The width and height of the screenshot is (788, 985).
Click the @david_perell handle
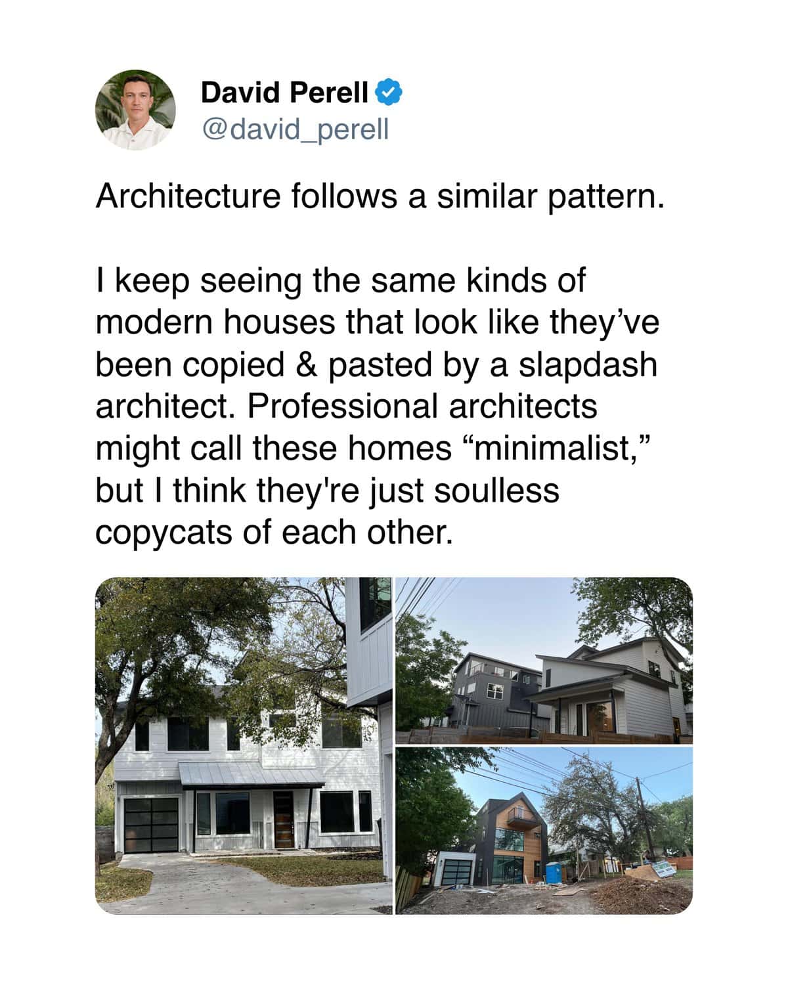[x=295, y=129]
